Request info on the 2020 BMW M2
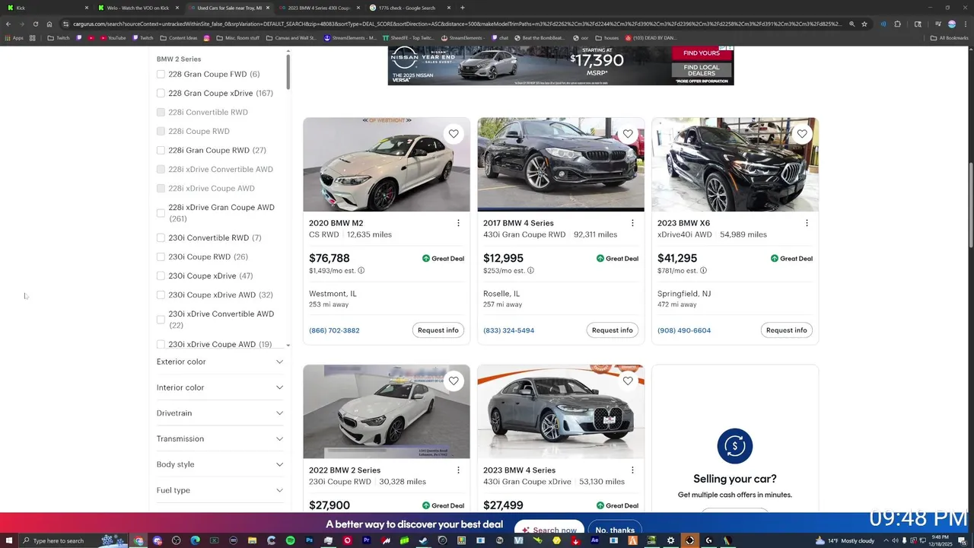974x548 pixels. [438, 330]
